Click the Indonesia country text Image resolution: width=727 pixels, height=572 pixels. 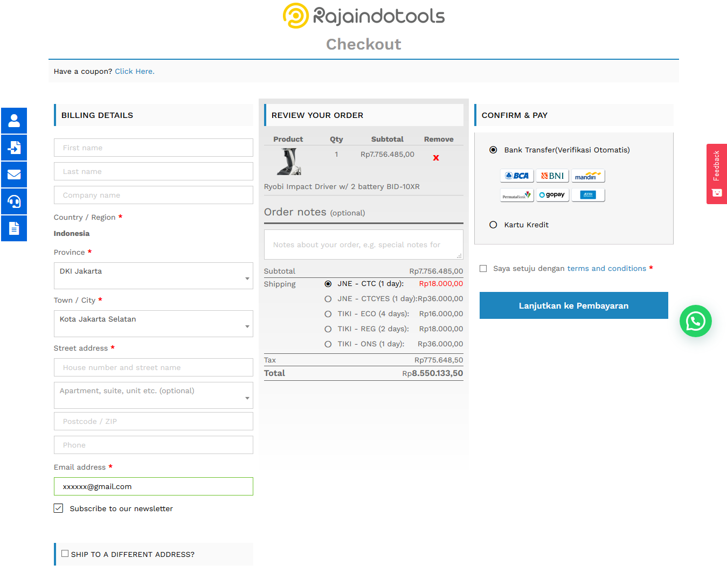pyautogui.click(x=72, y=233)
